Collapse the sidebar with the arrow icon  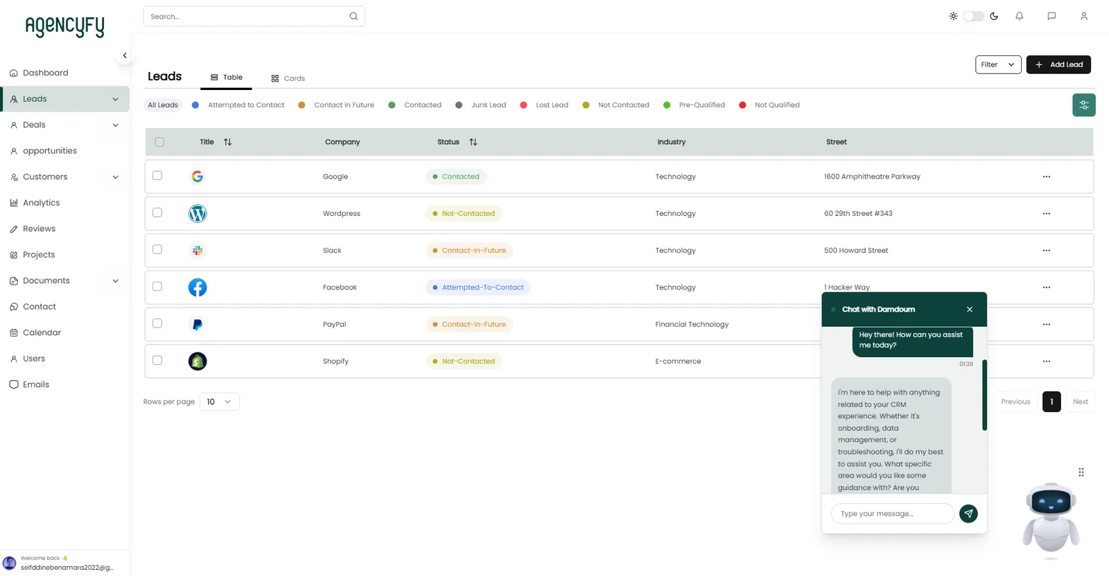pyautogui.click(x=125, y=55)
